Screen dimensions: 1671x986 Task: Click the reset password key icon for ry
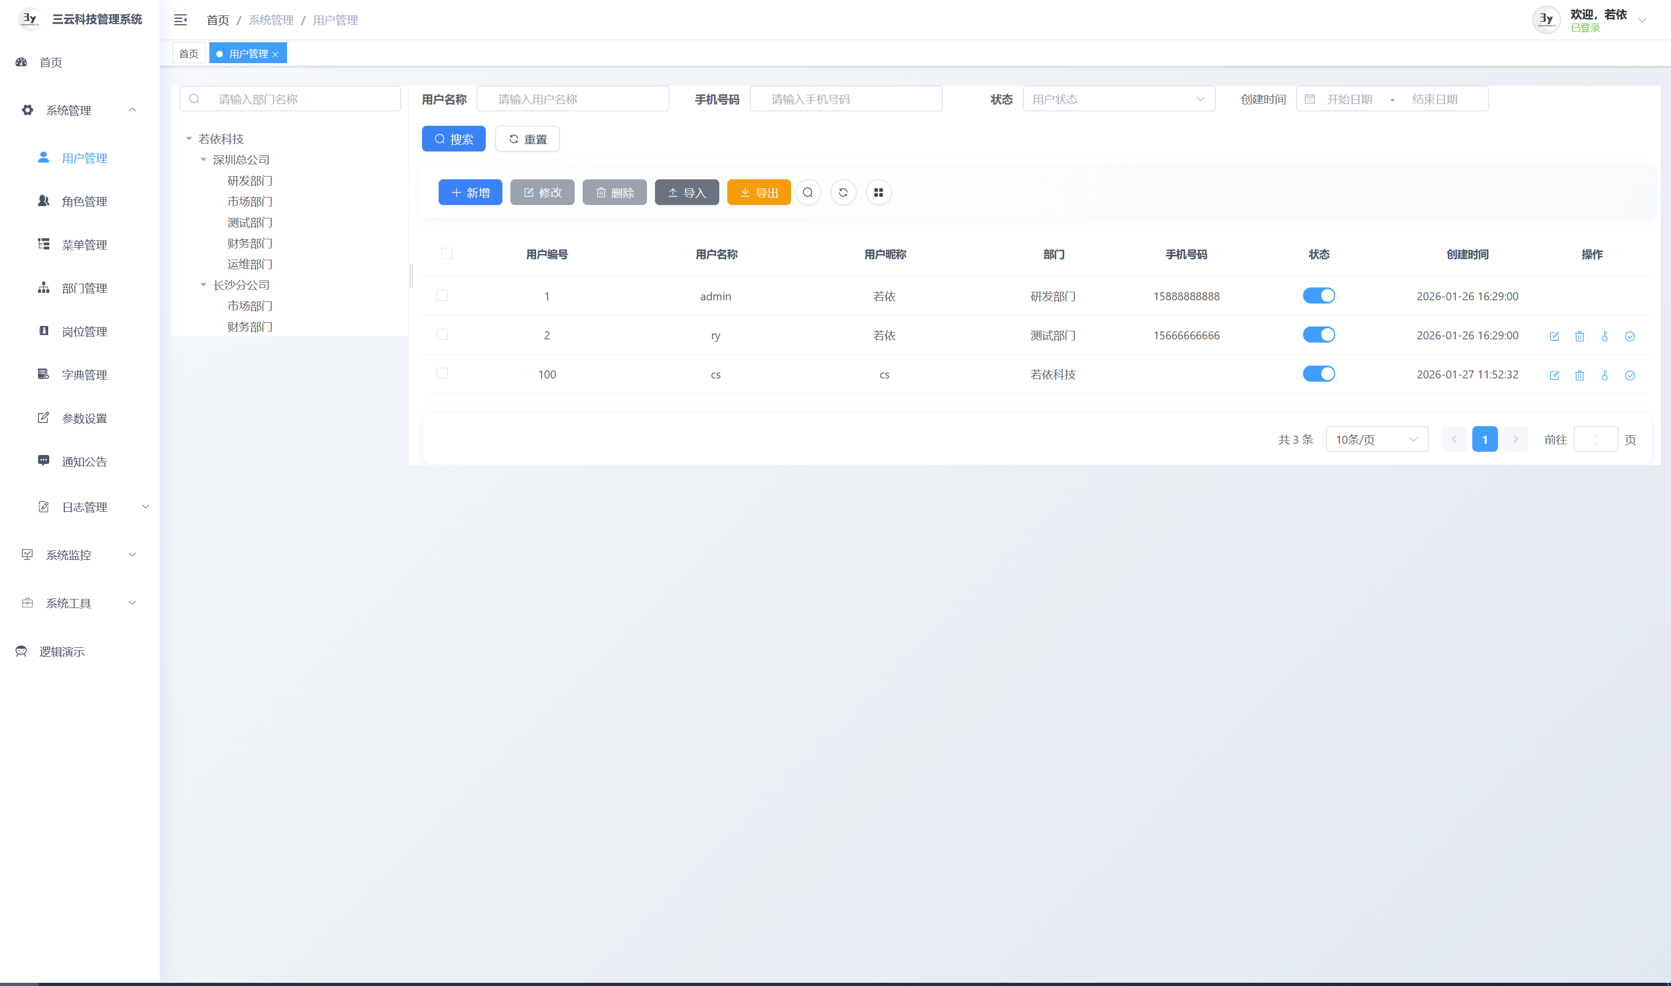click(x=1605, y=336)
